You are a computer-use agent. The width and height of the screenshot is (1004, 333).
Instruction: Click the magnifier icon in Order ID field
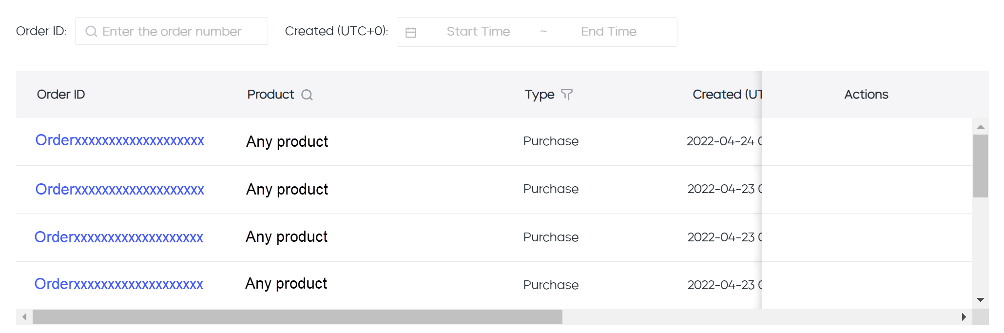tap(91, 32)
